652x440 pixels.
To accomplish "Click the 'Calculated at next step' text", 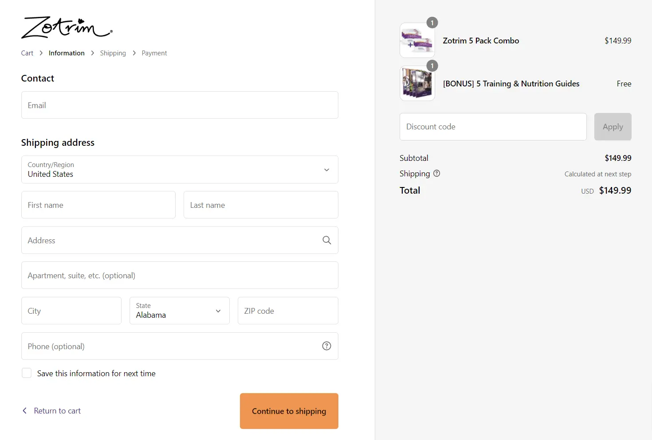I will coord(598,174).
